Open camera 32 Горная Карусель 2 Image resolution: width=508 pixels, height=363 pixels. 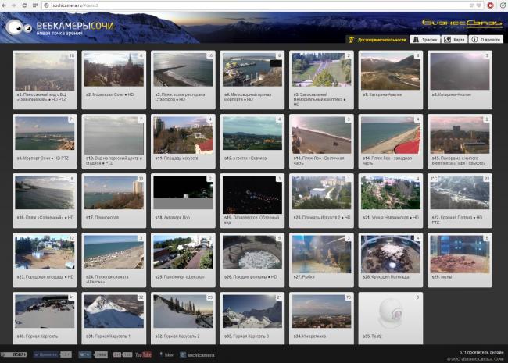point(183,319)
